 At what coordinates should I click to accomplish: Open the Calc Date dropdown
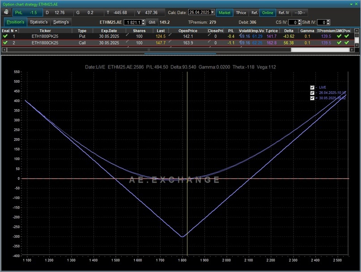[x=212, y=12]
